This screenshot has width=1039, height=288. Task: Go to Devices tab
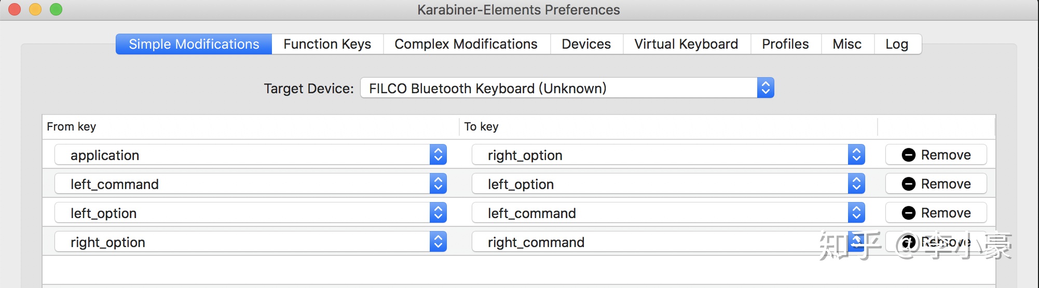point(586,44)
